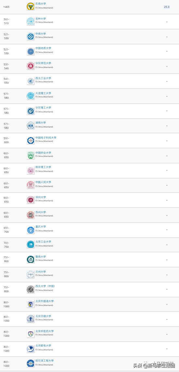Open the 深圳大学 university link
The width and height of the screenshot is (179, 372).
[x=41, y=197]
